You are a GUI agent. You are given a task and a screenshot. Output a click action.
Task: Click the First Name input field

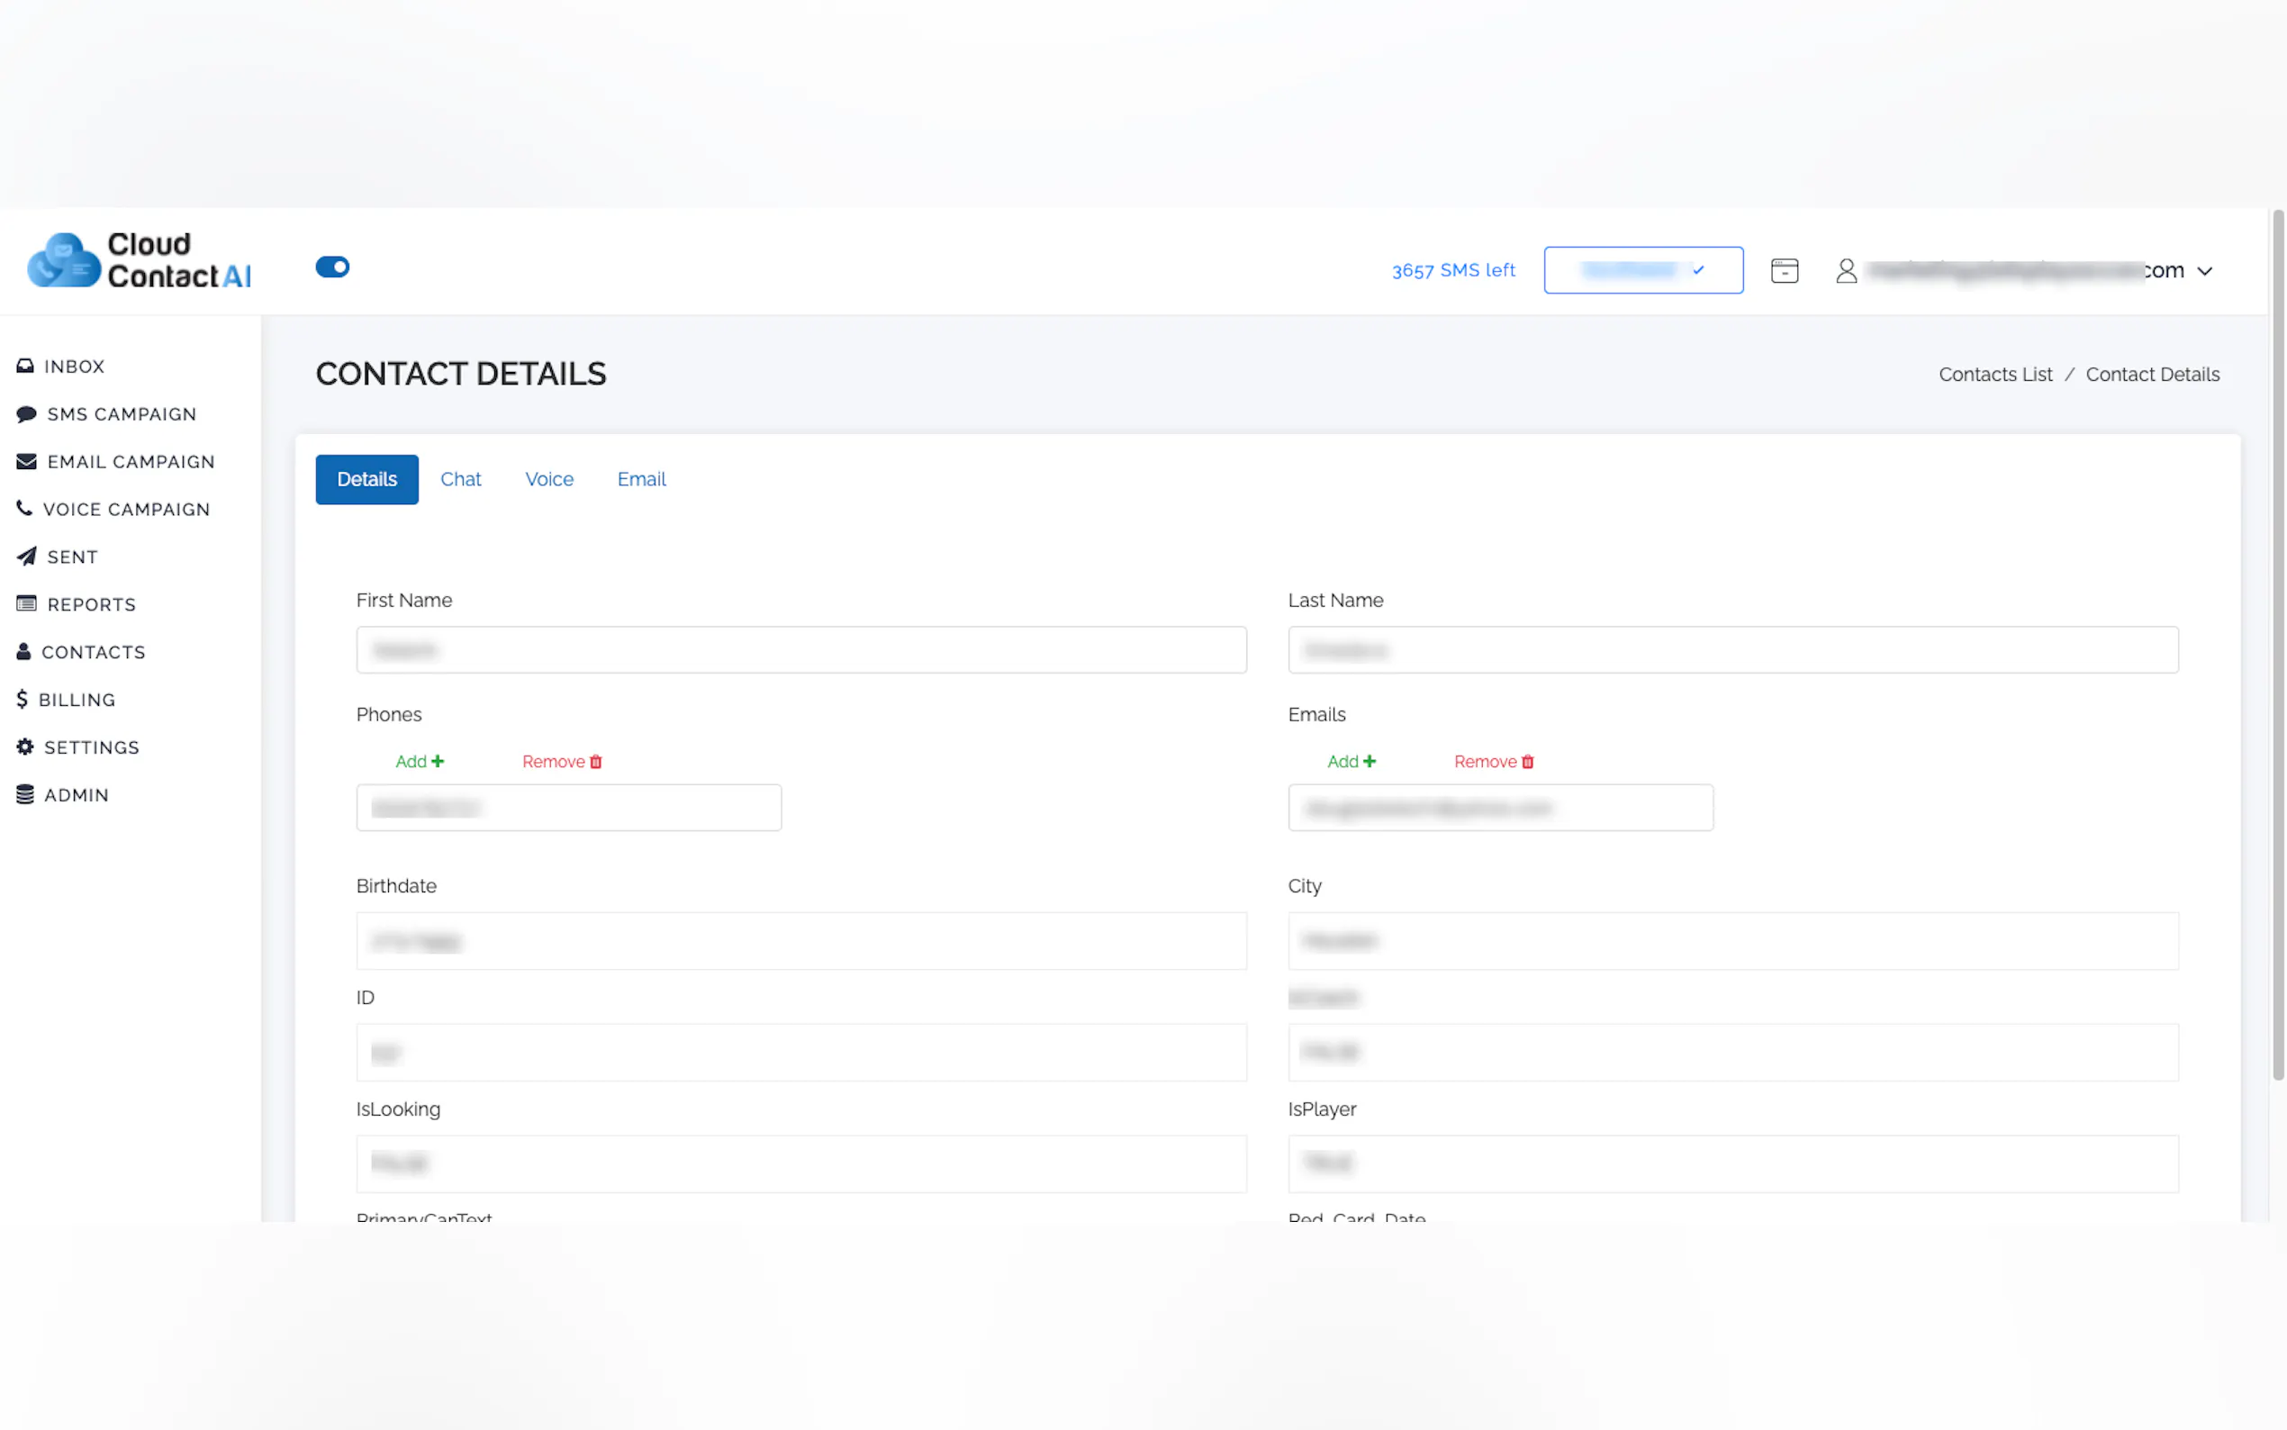pyautogui.click(x=800, y=650)
